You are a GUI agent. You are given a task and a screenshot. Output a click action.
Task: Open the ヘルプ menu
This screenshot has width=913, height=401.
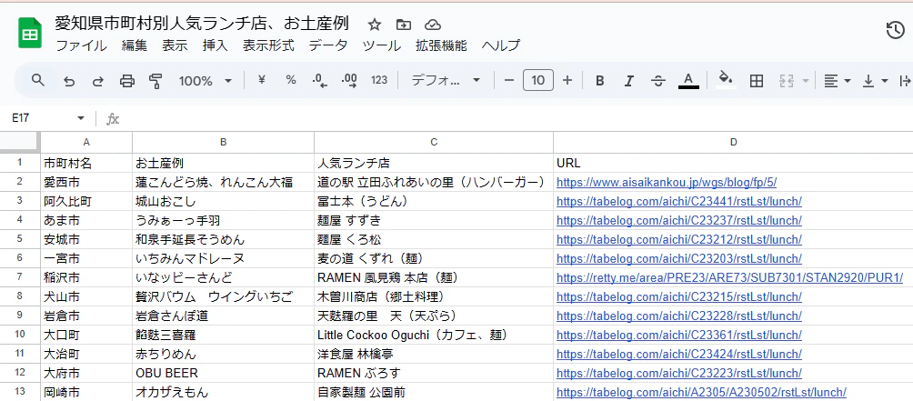coord(501,45)
